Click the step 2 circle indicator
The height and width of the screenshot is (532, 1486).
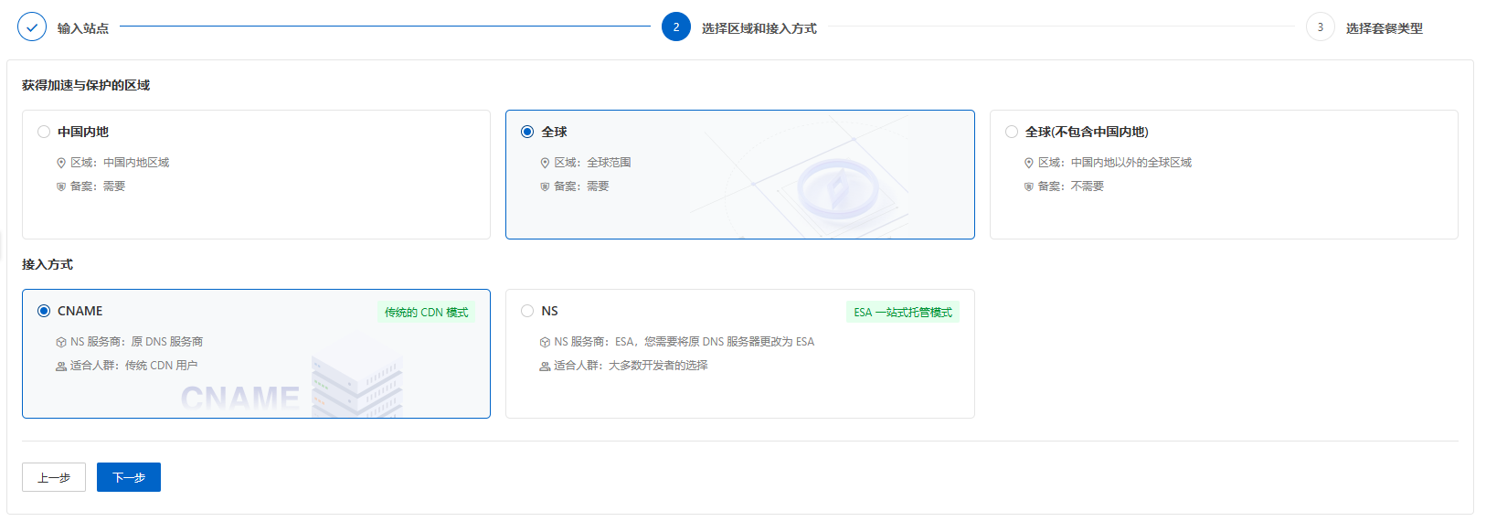click(x=676, y=27)
